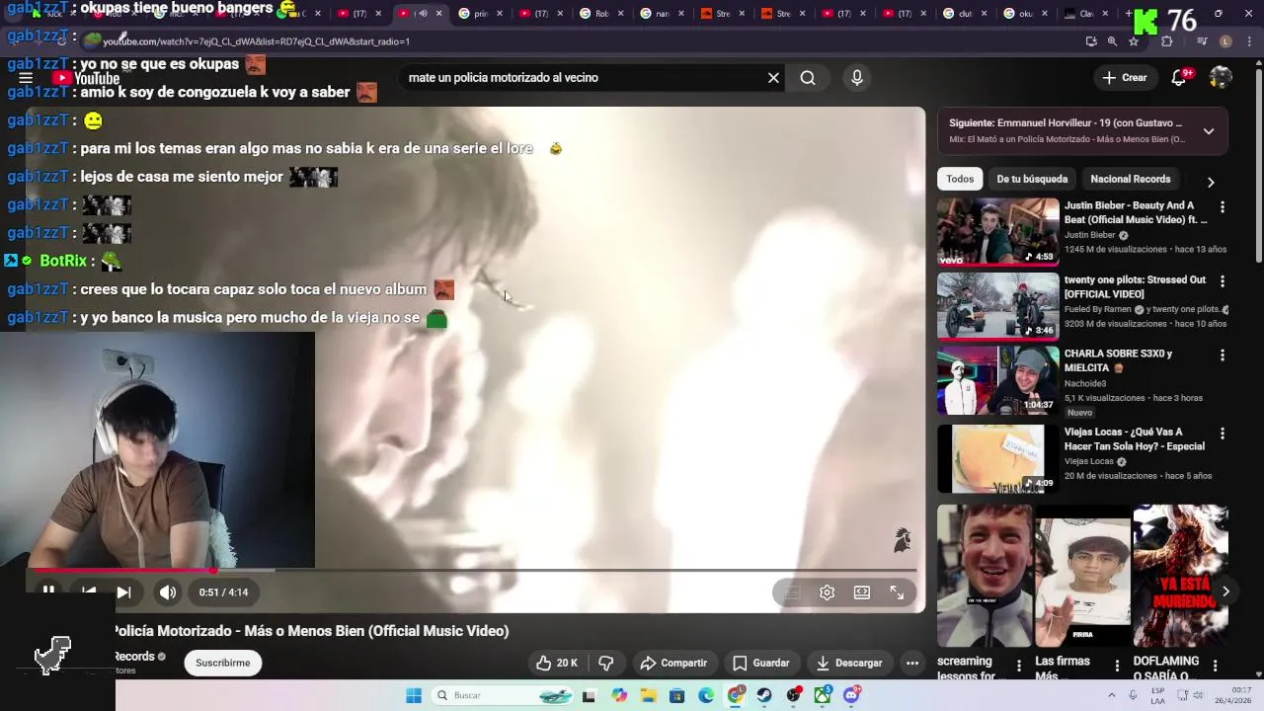Open YouTube notifications bell

coord(1178,78)
